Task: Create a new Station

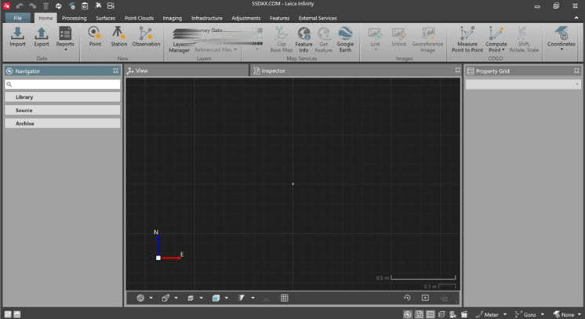Action: coord(118,37)
